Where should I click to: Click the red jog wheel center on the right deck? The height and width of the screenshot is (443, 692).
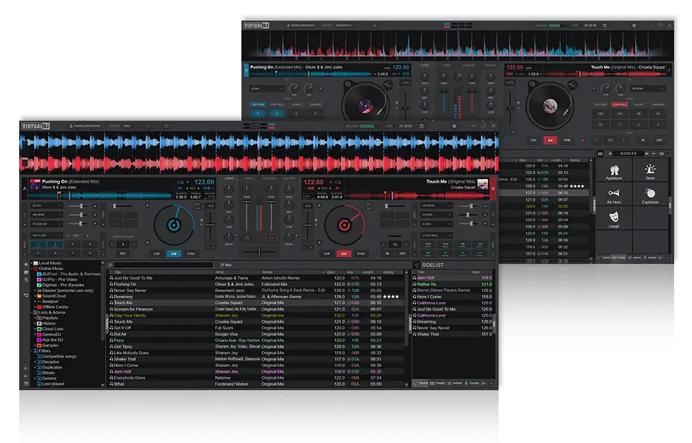coord(344,225)
